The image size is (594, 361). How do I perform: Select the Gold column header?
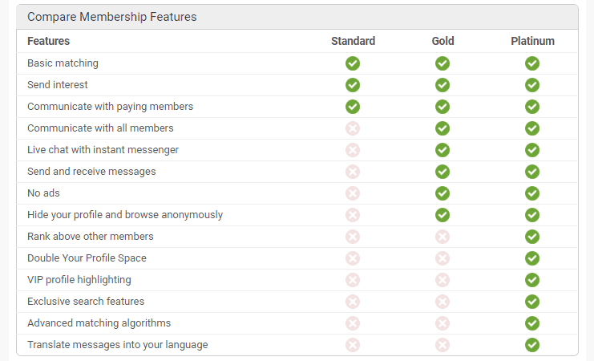click(442, 41)
